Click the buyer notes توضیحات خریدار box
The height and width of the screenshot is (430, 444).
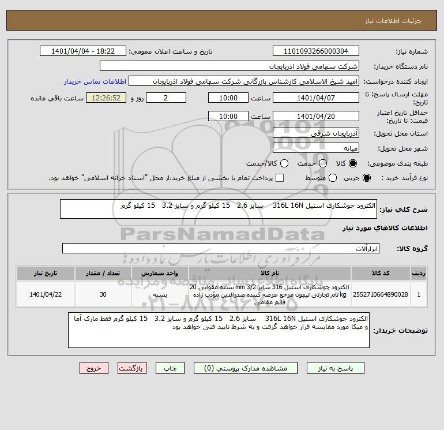(219, 330)
